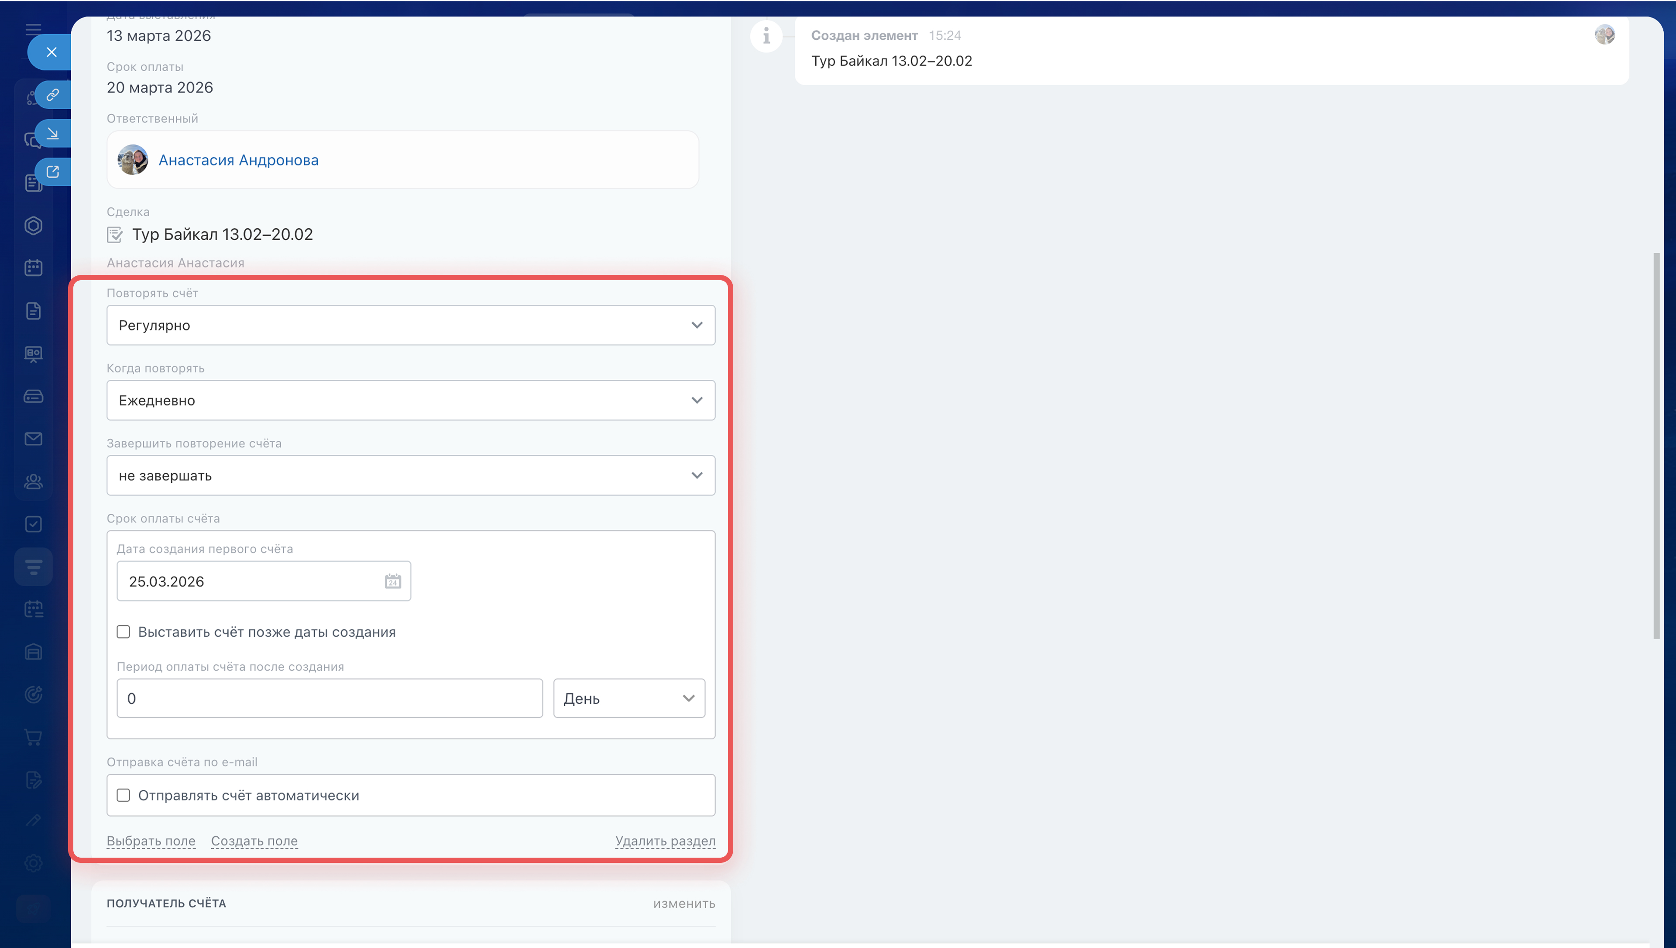The image size is (1676, 948).
Task: Click the copy link icon button
Action: click(x=53, y=95)
